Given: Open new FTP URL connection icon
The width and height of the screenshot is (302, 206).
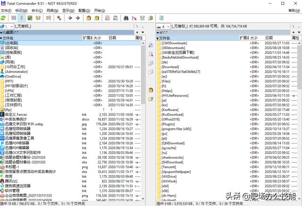Looking at the screenshot, I should coord(115,18).
